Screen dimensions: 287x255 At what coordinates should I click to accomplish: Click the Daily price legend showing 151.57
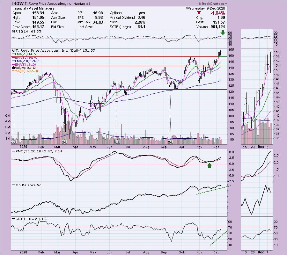click(x=55, y=50)
